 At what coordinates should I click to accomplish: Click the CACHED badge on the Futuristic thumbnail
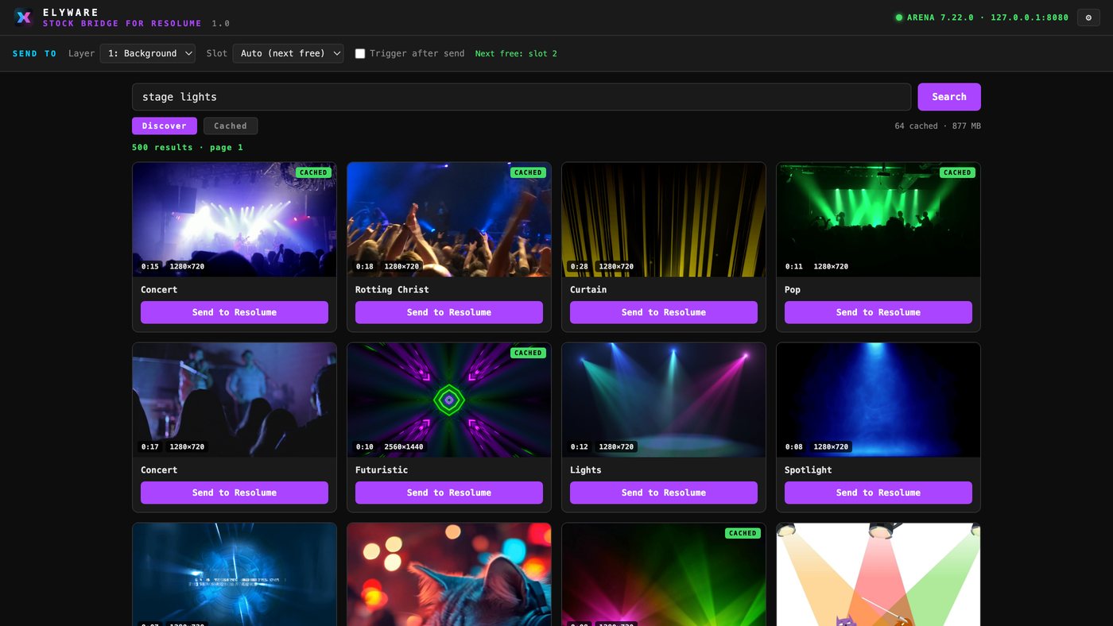(x=528, y=353)
